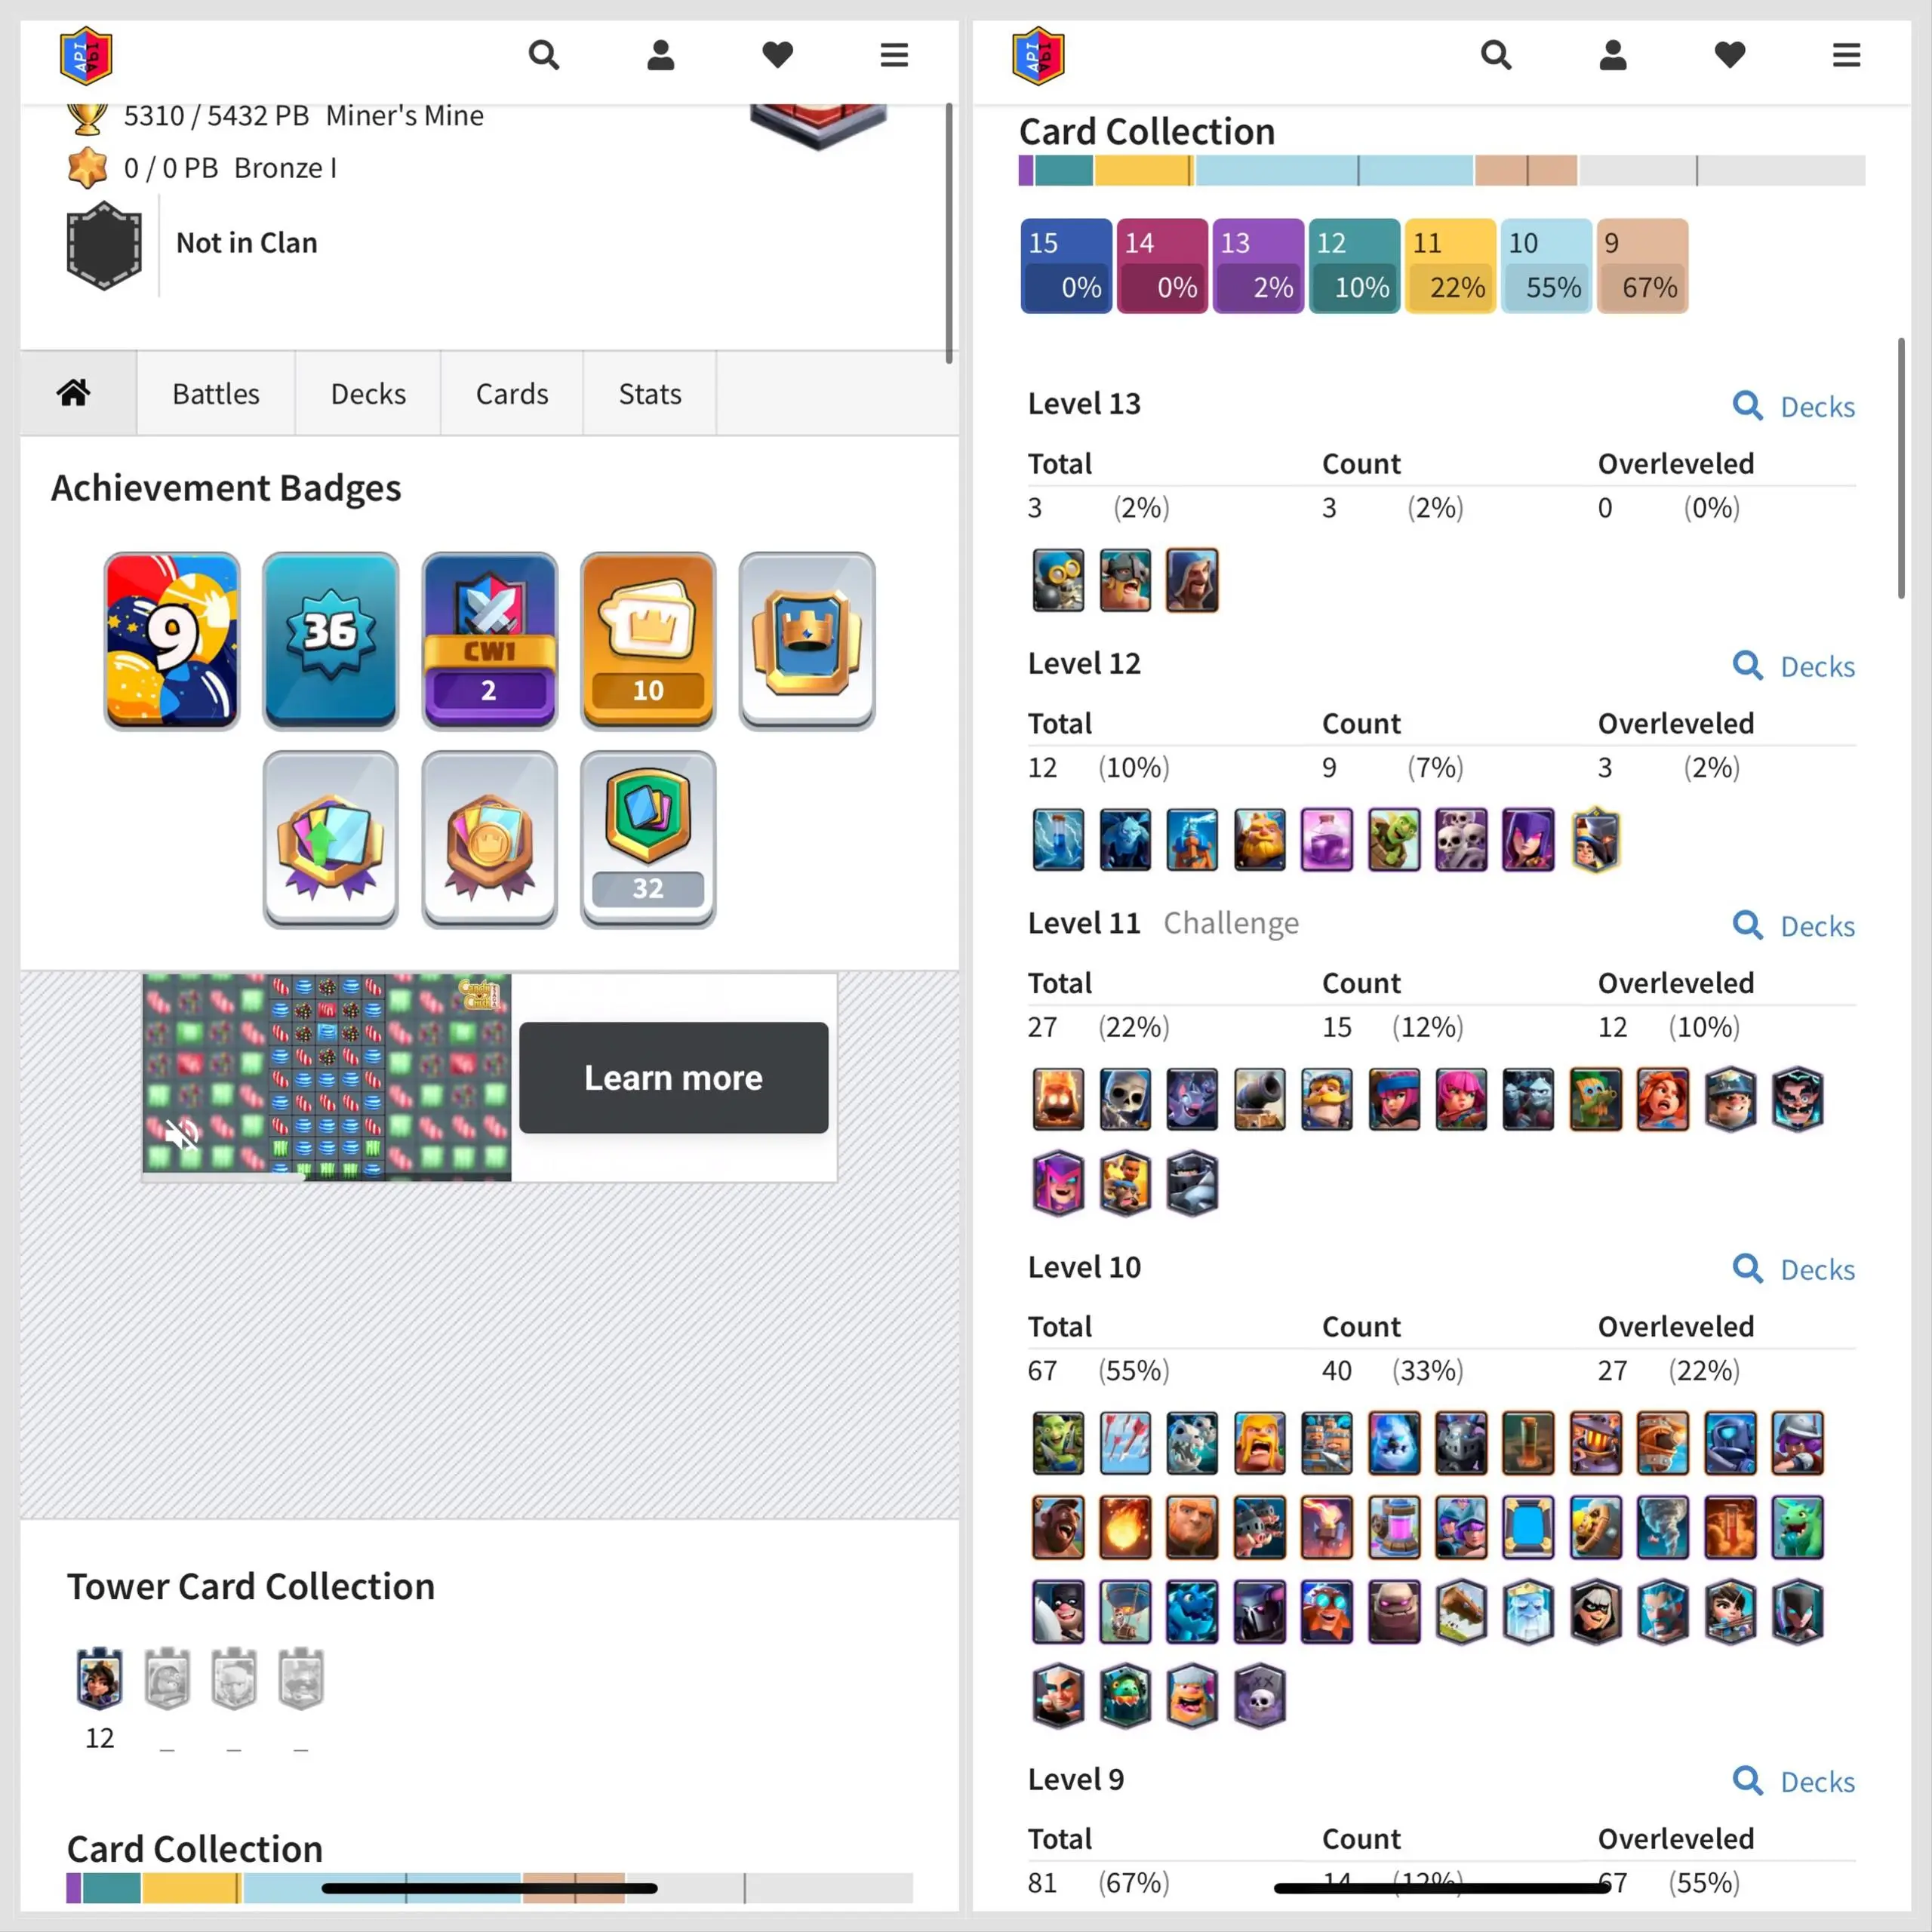
Task: Select the level 15 blue swatch box
Action: click(1066, 266)
